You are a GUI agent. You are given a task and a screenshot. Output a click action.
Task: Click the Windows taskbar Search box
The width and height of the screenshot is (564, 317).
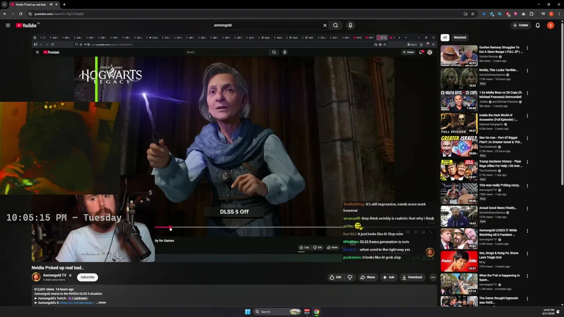tap(278, 312)
